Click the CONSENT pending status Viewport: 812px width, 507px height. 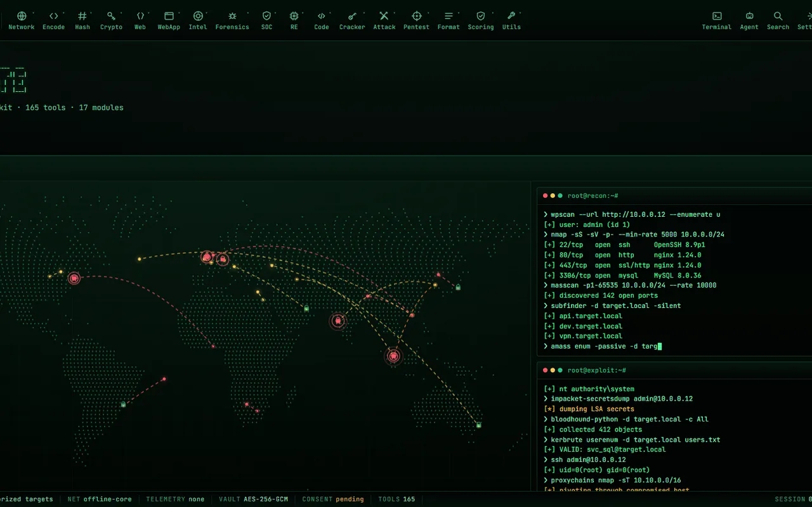333,499
